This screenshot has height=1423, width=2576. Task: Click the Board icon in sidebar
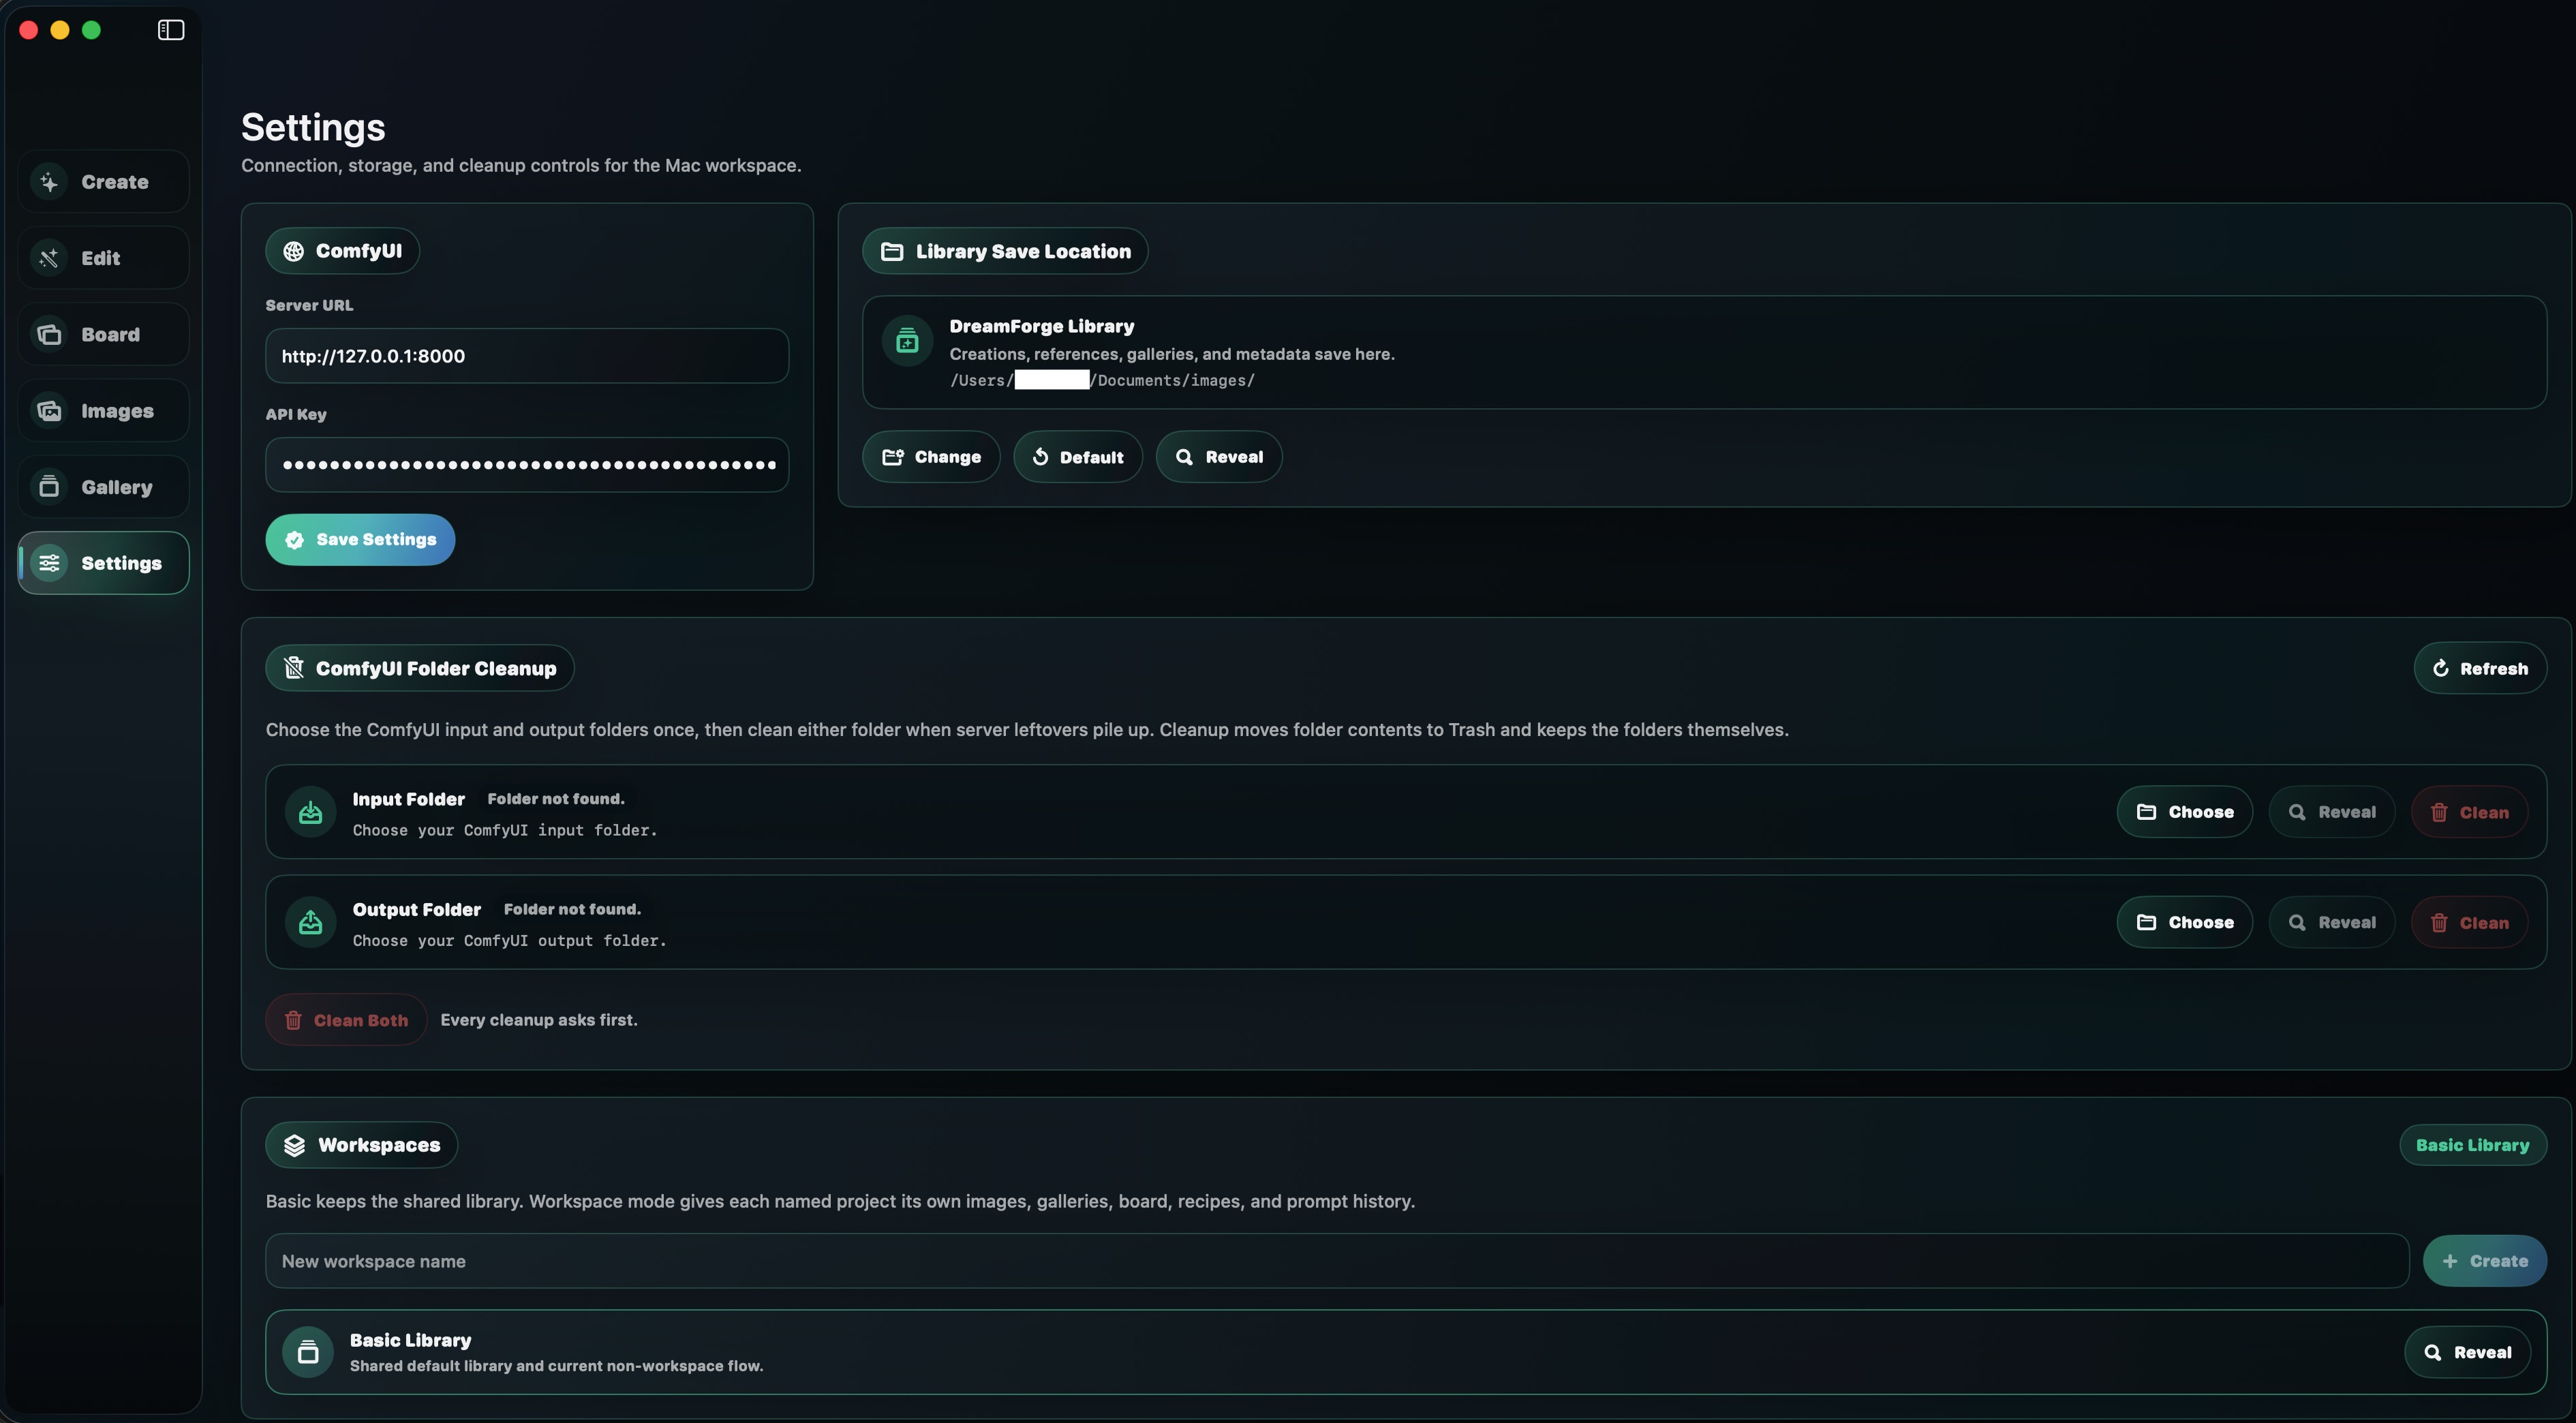tap(49, 334)
